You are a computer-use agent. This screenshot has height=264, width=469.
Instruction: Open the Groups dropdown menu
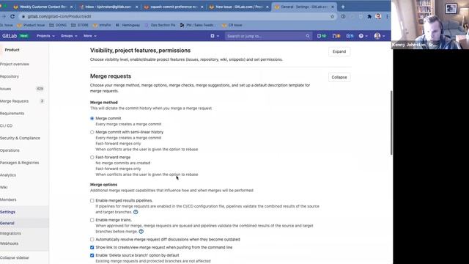pos(69,36)
